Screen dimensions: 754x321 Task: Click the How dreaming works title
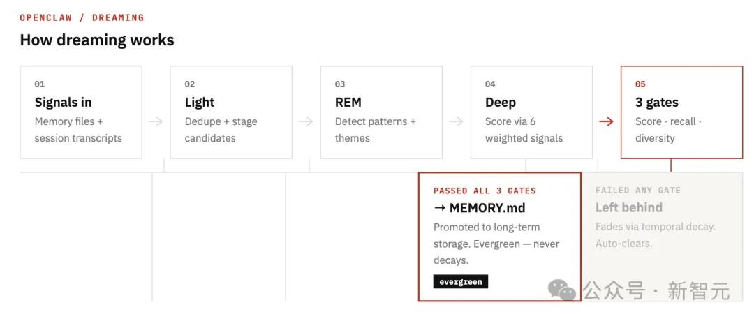(97, 40)
